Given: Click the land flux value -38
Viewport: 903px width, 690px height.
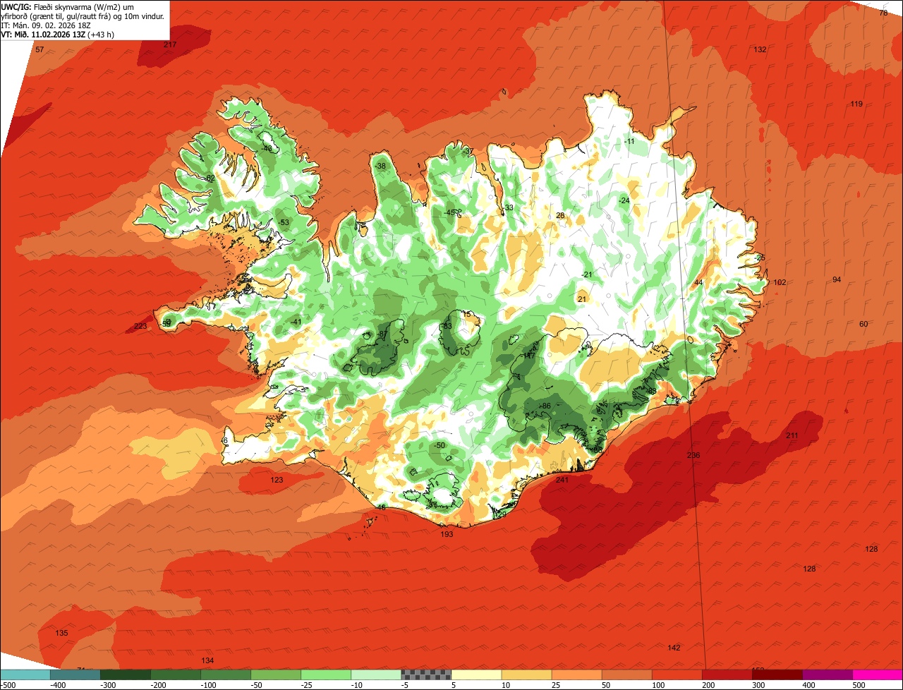Looking at the screenshot, I should click(x=381, y=167).
